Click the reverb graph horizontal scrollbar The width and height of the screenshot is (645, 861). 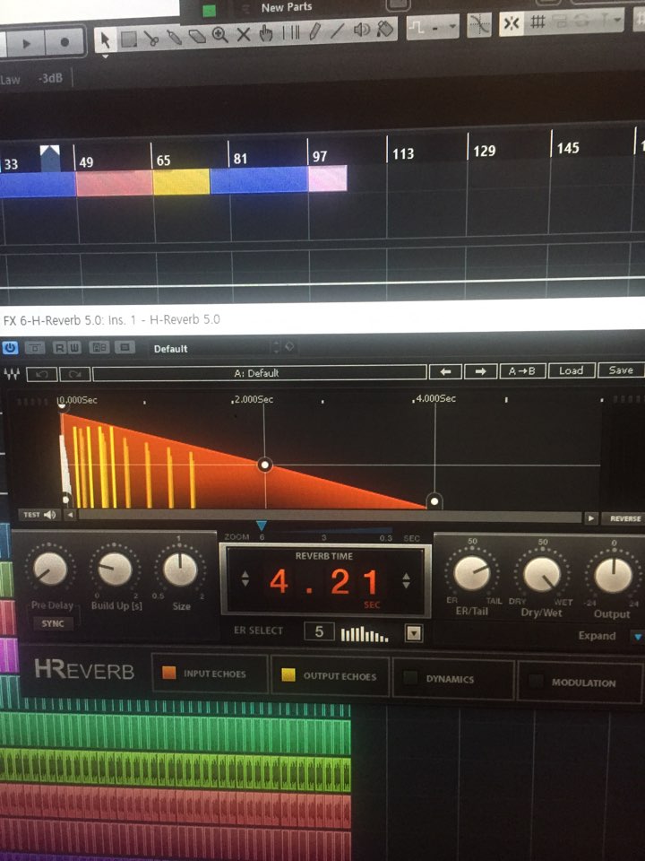pyautogui.click(x=330, y=517)
